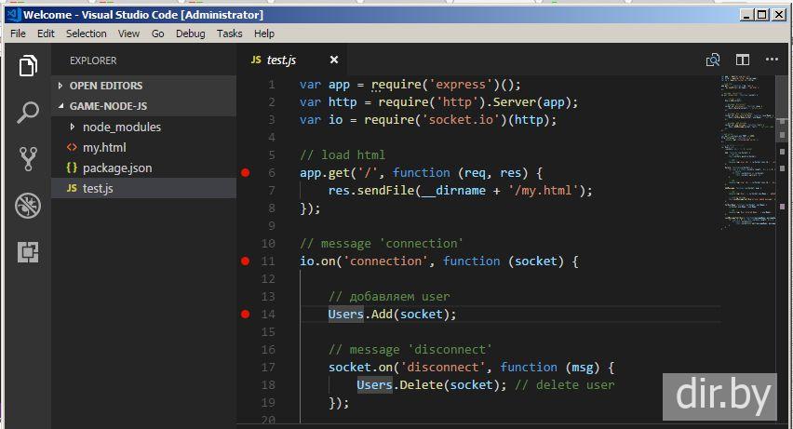Open the Selection menu
The width and height of the screenshot is (793, 429).
tap(86, 34)
